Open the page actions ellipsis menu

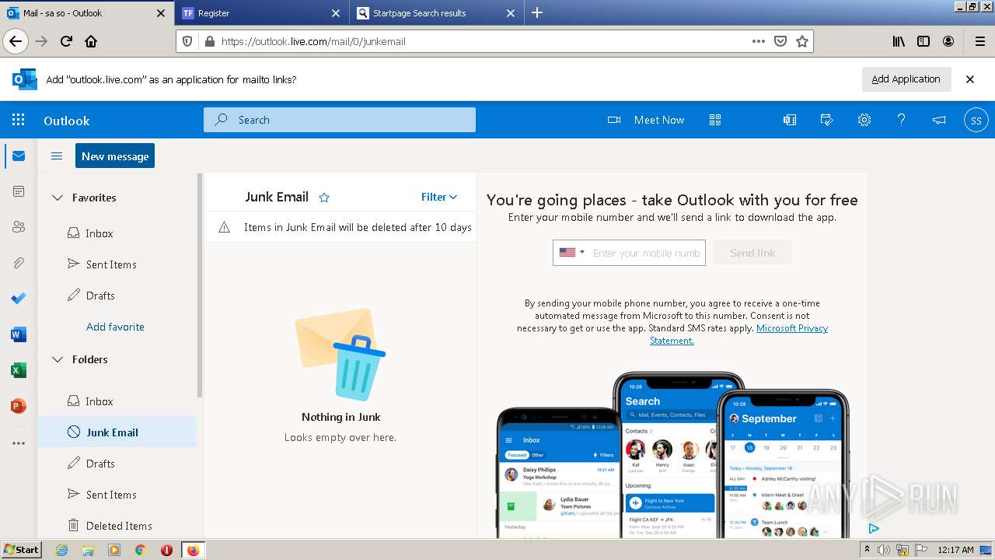tap(759, 41)
